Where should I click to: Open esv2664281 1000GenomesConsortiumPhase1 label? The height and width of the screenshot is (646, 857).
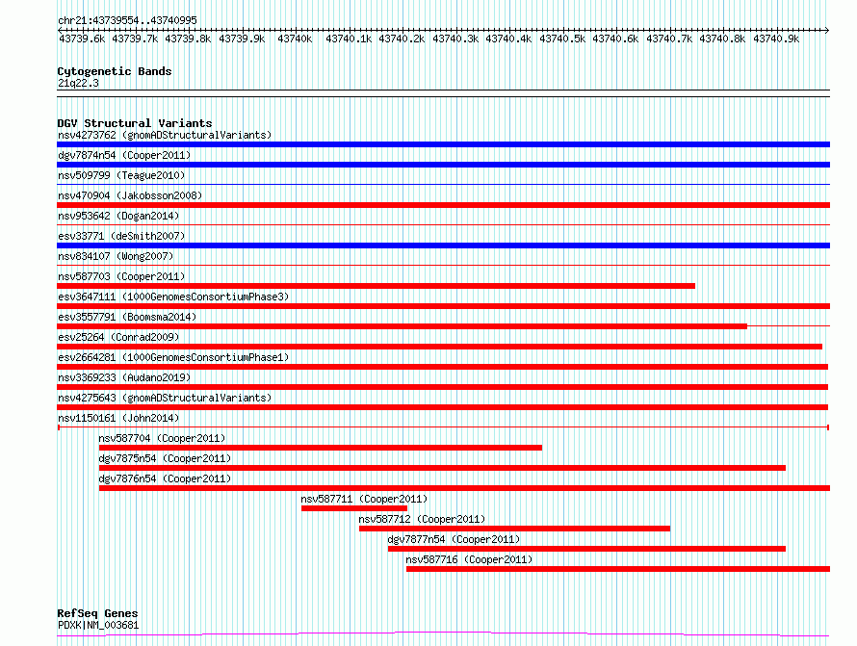(x=173, y=357)
